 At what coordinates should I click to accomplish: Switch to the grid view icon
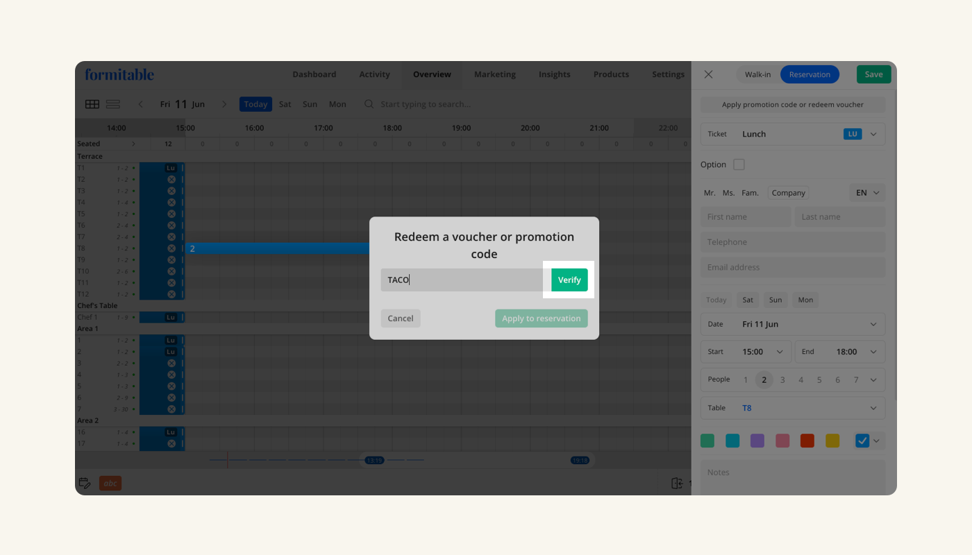tap(92, 104)
